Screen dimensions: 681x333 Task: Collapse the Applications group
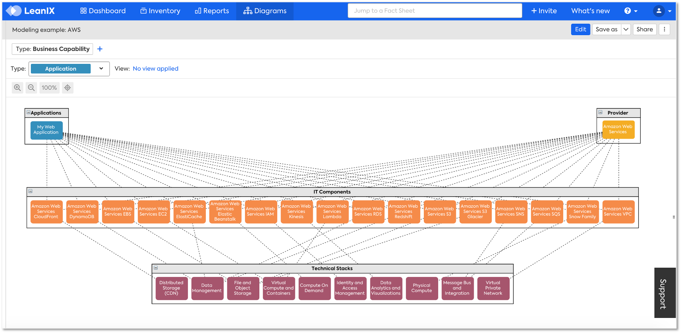coord(28,112)
